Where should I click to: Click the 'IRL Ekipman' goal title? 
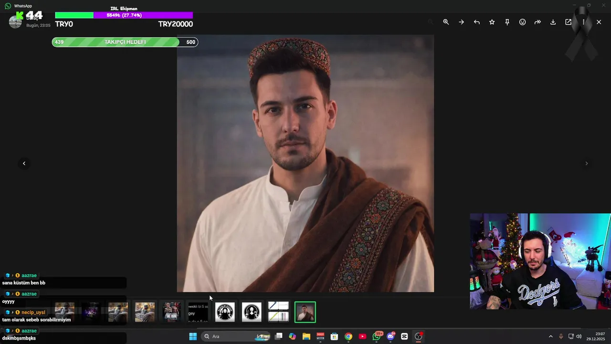click(124, 9)
